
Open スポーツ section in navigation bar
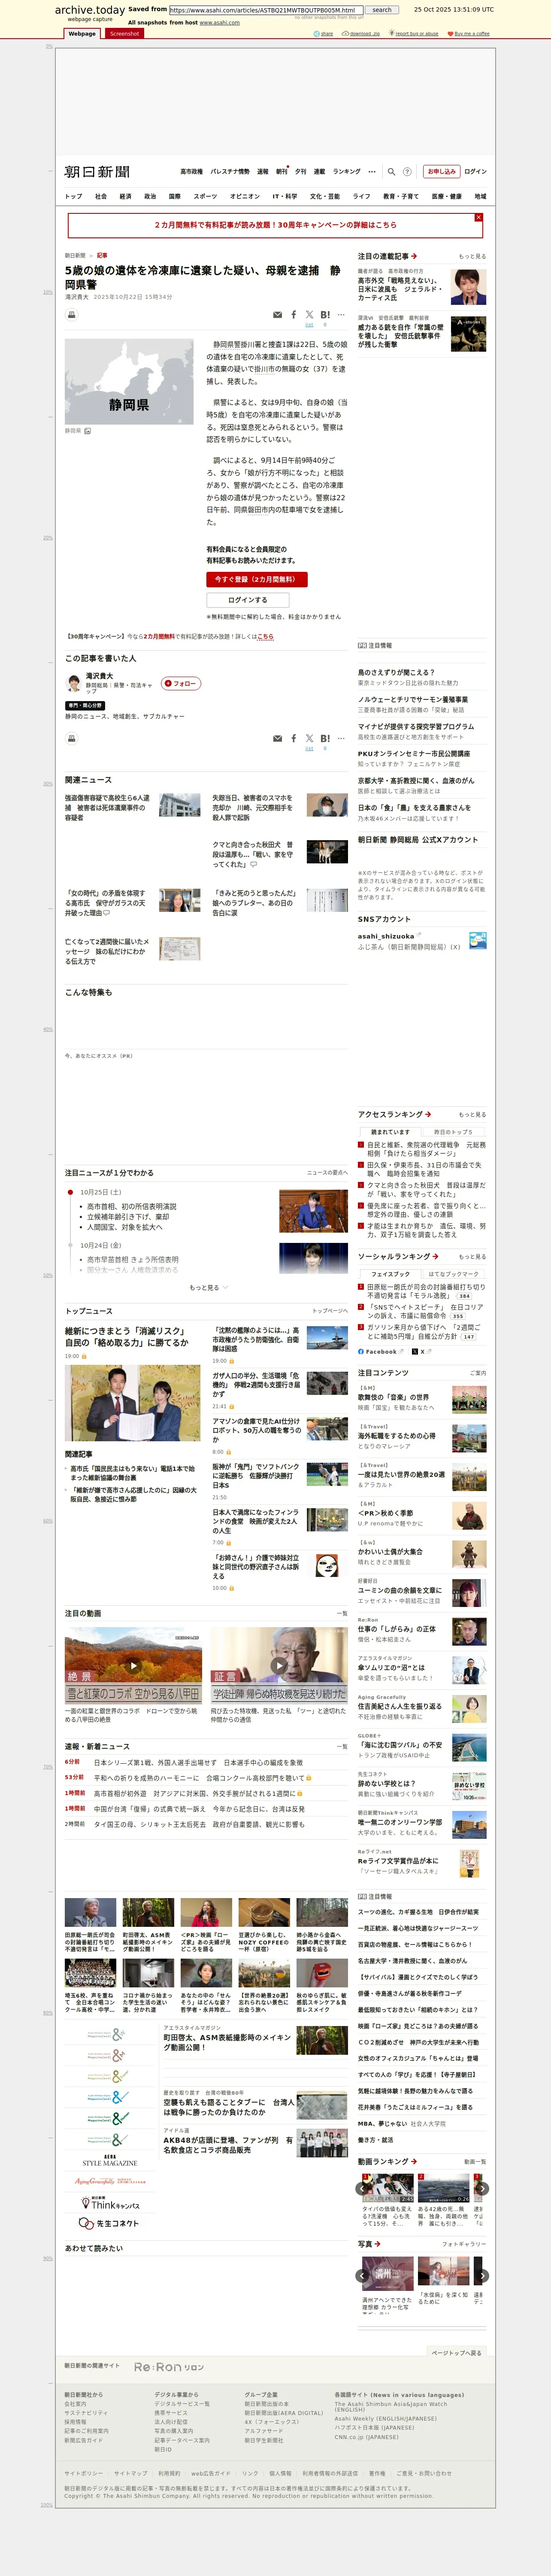(205, 196)
